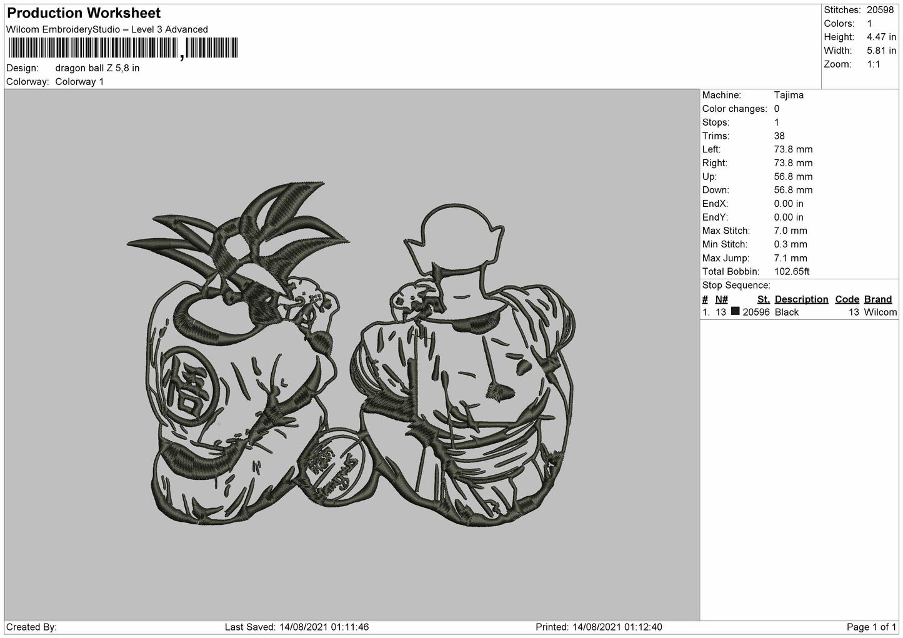Click the Machine value Tajima
Viewport: 903px width, 638px height.
(789, 96)
